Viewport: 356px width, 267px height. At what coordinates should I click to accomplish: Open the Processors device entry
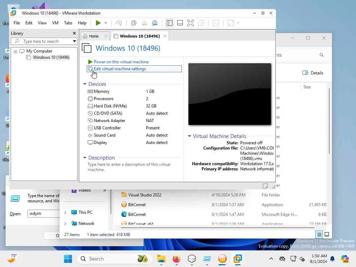click(103, 99)
